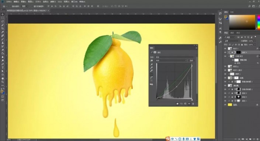Viewport: 260px width, 141px height.
Task: Select the Eraser tool
Action: [x=3, y=50]
